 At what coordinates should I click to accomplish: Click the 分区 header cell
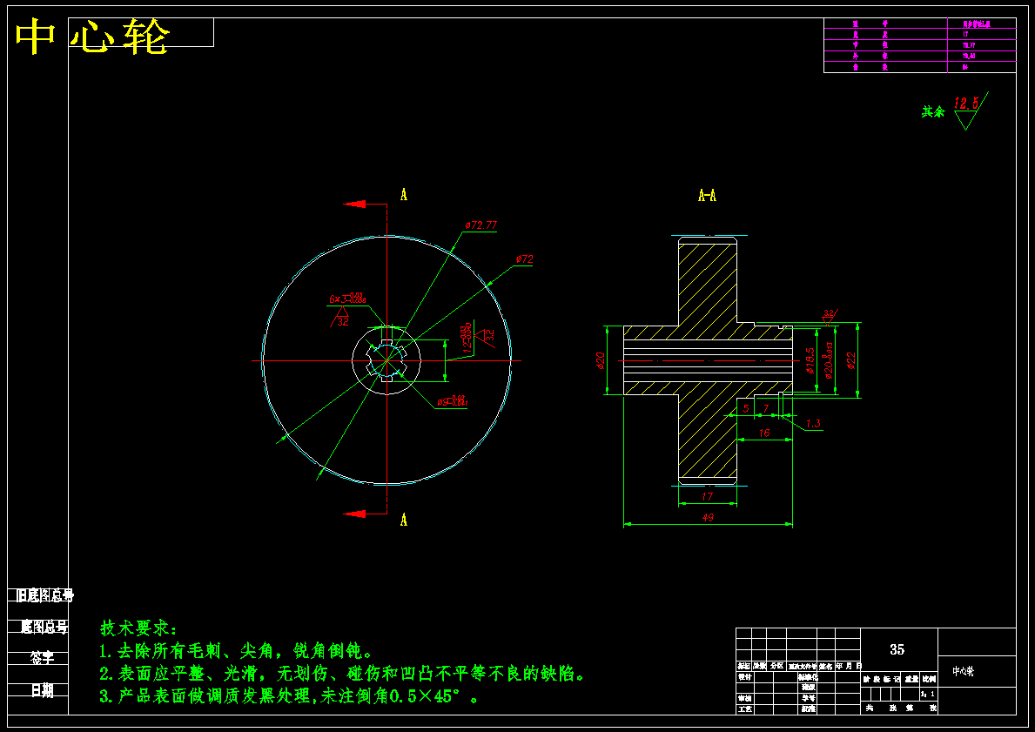point(776,667)
